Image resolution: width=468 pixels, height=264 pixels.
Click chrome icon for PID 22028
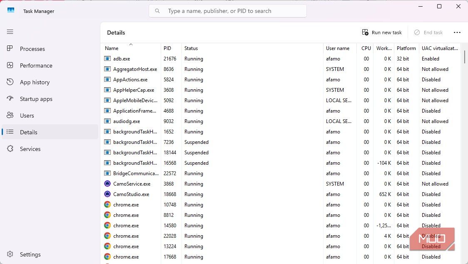click(x=107, y=236)
